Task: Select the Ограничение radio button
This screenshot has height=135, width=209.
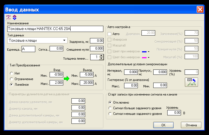Action: tap(11, 79)
